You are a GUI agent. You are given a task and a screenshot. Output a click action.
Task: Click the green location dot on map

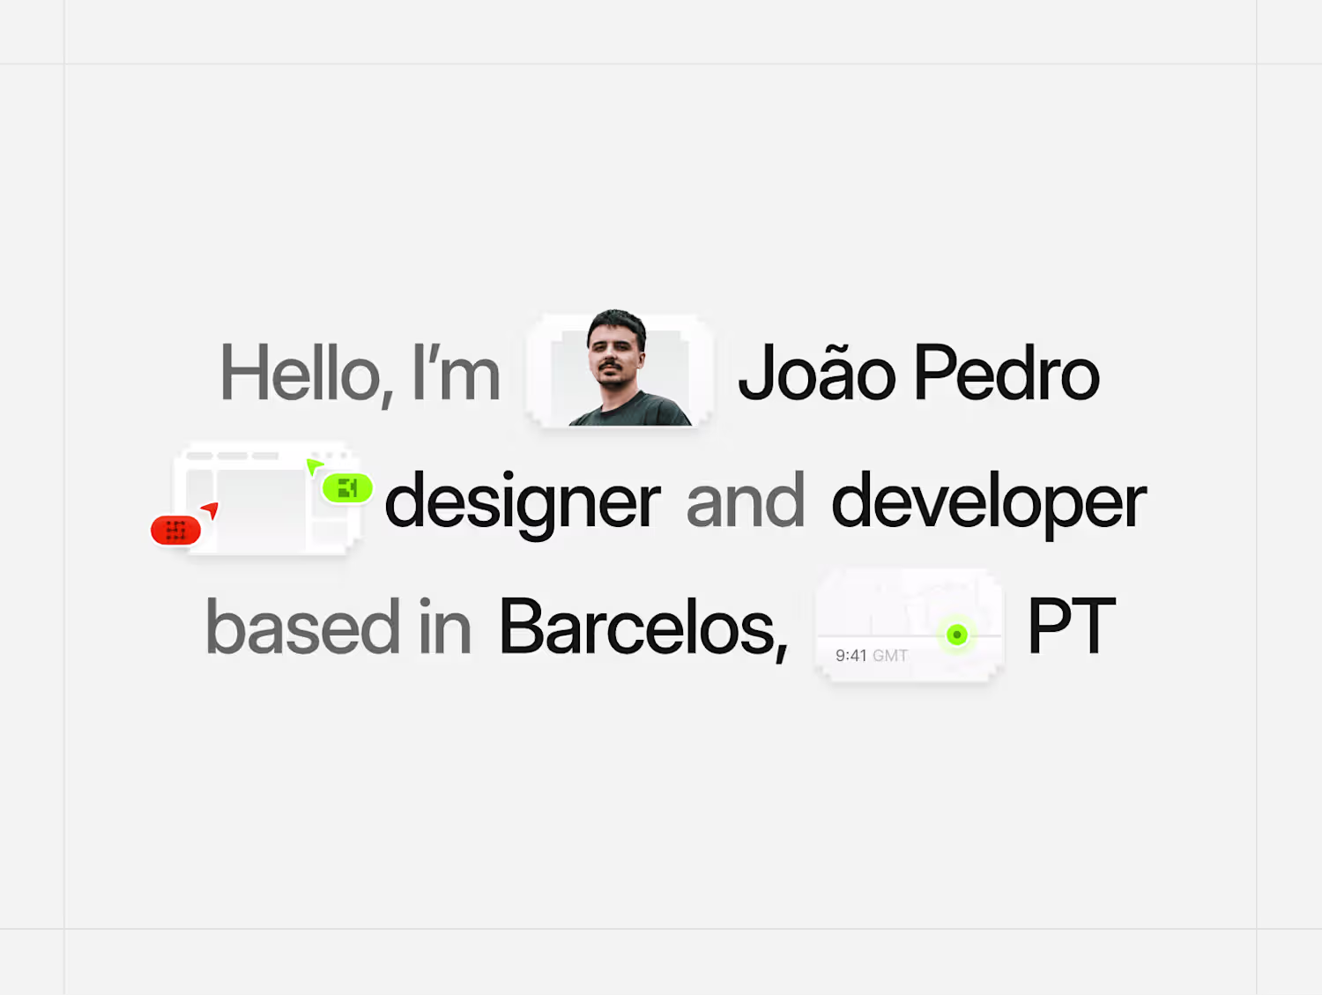(956, 635)
